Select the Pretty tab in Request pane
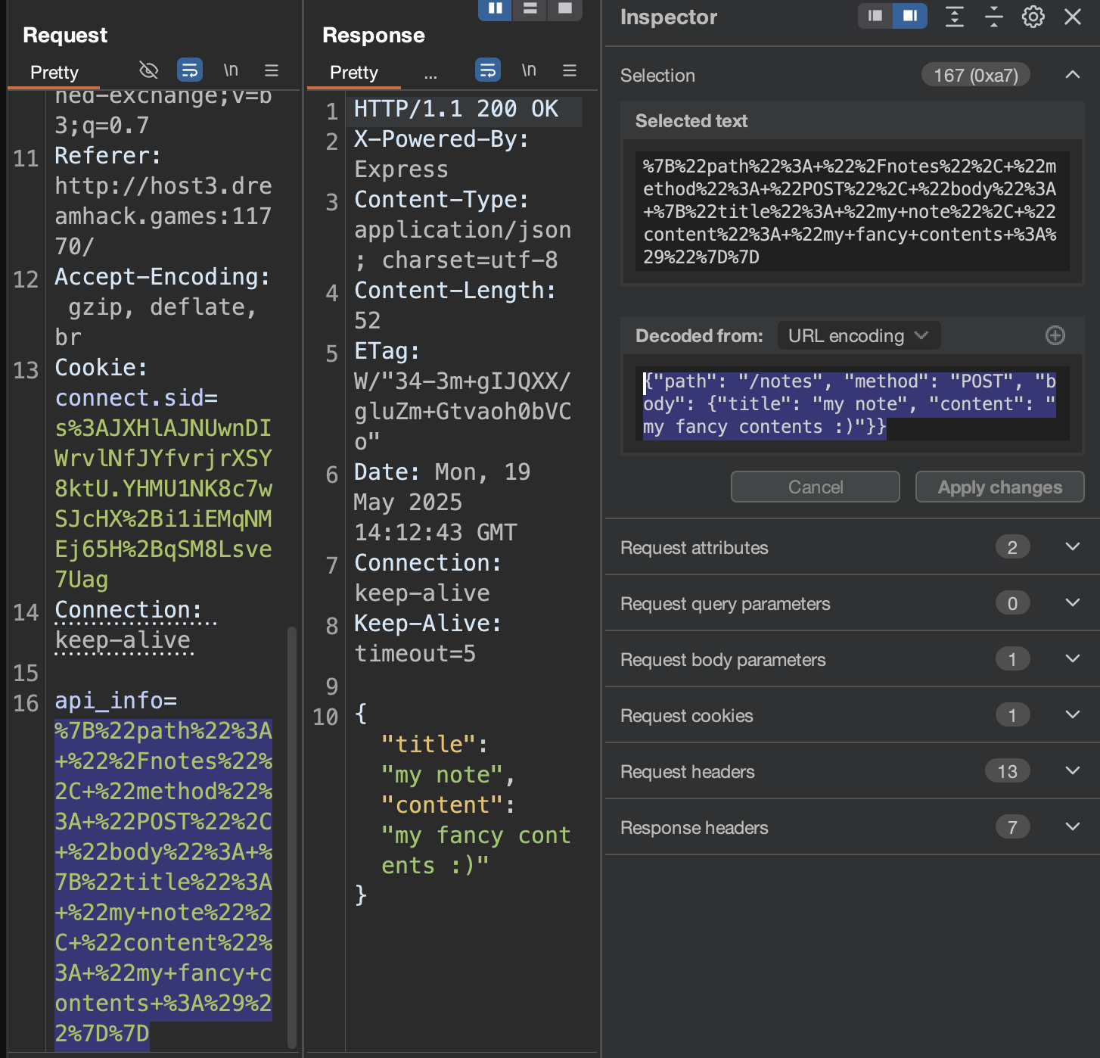Viewport: 1100px width, 1058px height. (54, 72)
